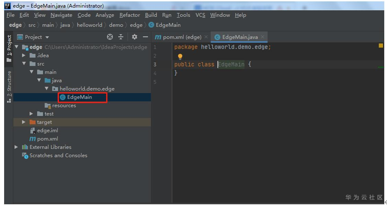
Task: Click line number 4 in the gutter
Action: [155, 73]
